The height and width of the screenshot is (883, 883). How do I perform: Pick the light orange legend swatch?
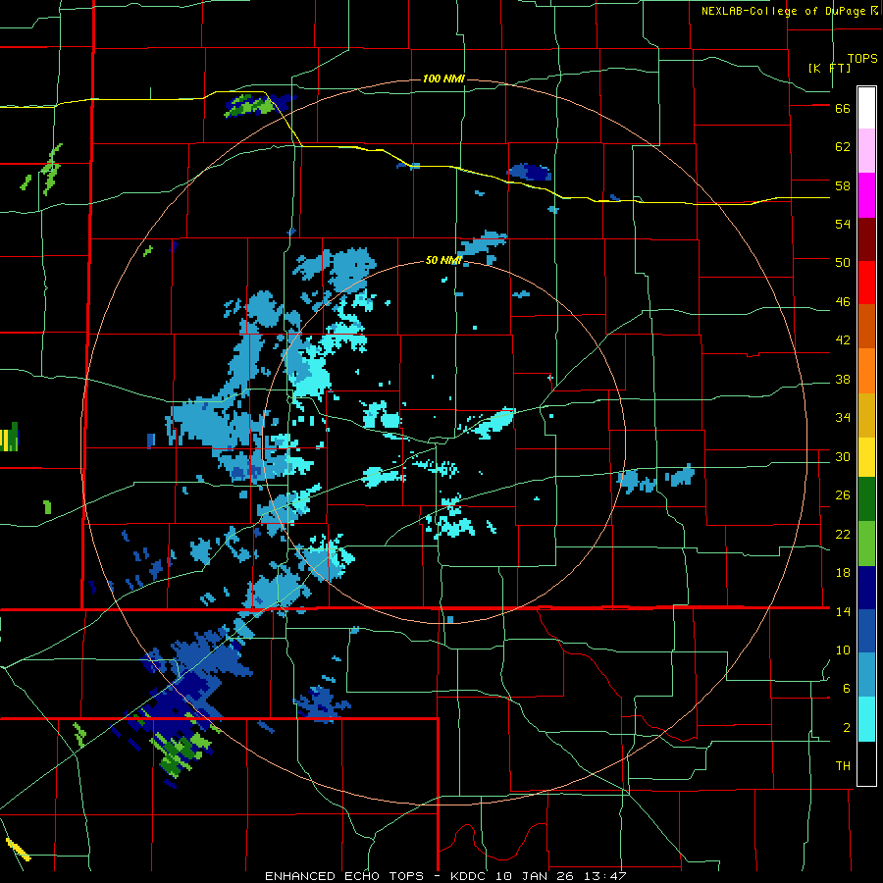tap(866, 371)
